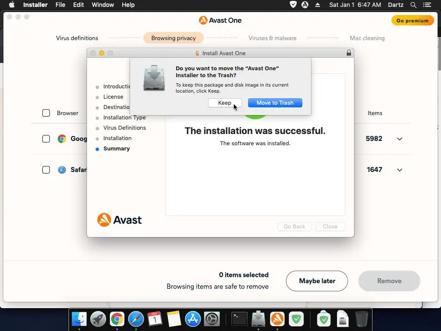Click Move to Trash button
Screen dimensions: 441x331
tap(275, 103)
